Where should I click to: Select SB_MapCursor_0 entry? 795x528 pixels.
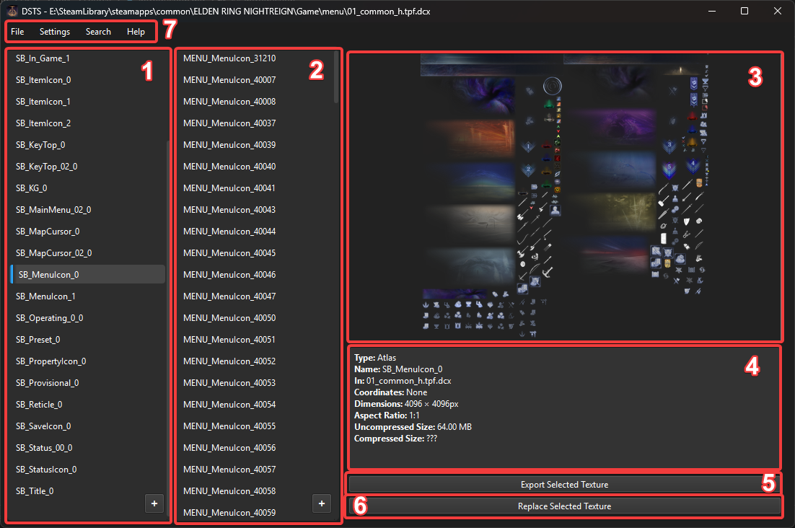pos(88,231)
